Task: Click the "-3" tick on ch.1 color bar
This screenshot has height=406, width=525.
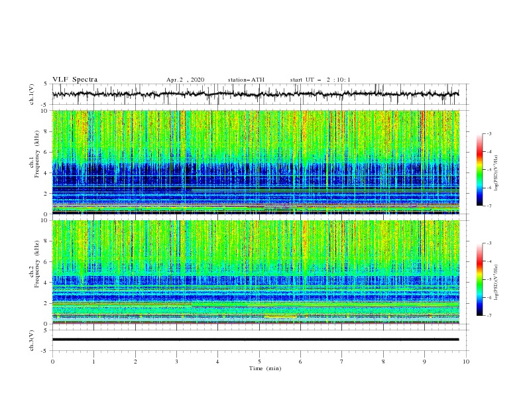Action: tap(489, 133)
